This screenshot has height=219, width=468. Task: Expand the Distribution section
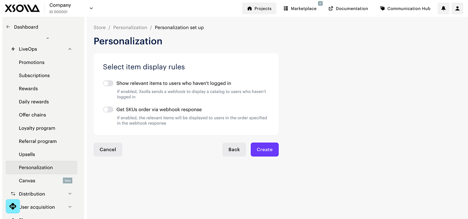[70, 194]
